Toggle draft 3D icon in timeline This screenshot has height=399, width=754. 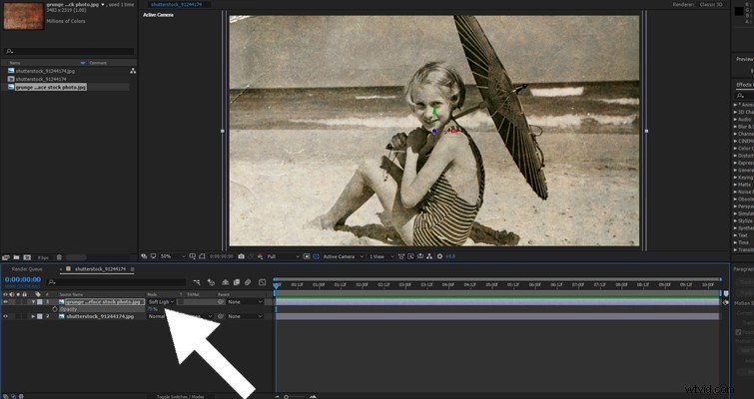211,282
